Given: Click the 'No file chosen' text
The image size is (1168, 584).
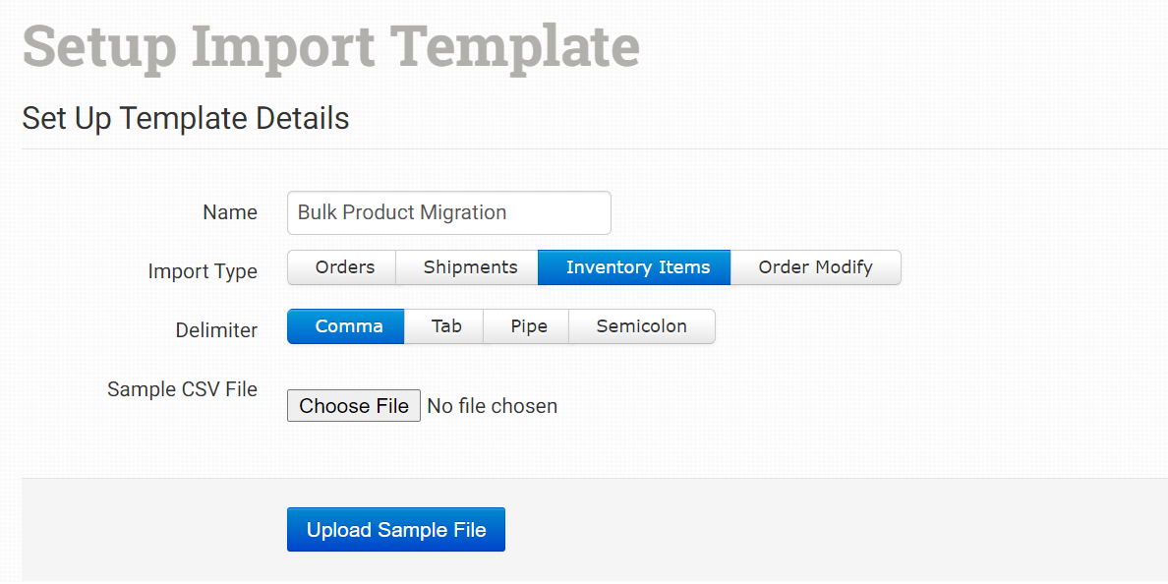Looking at the screenshot, I should tap(493, 406).
